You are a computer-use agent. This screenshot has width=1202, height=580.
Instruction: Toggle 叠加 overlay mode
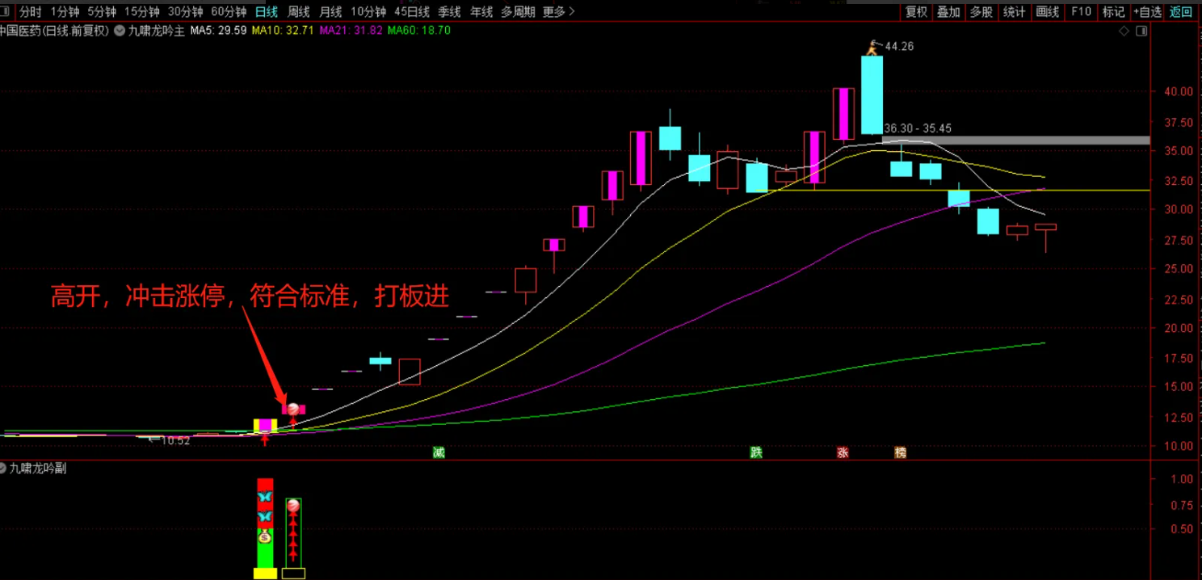(x=948, y=11)
